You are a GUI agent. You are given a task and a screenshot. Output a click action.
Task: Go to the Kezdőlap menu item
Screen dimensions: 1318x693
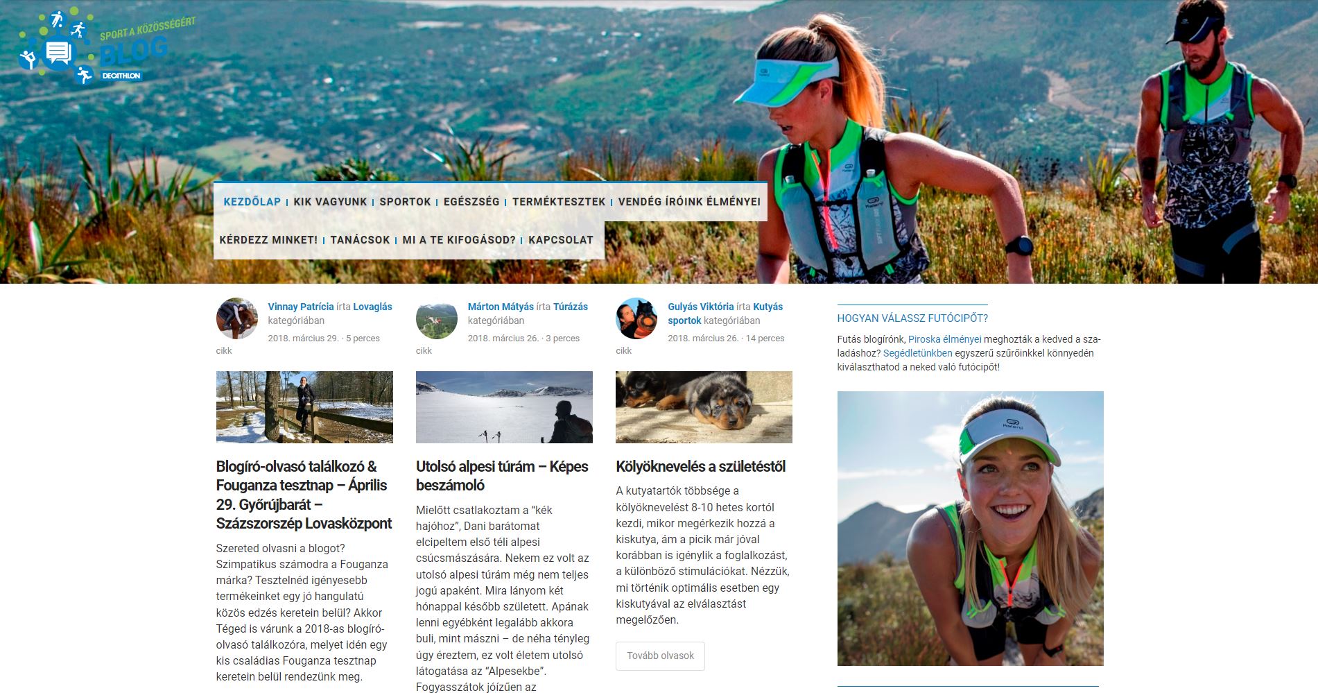pos(252,202)
